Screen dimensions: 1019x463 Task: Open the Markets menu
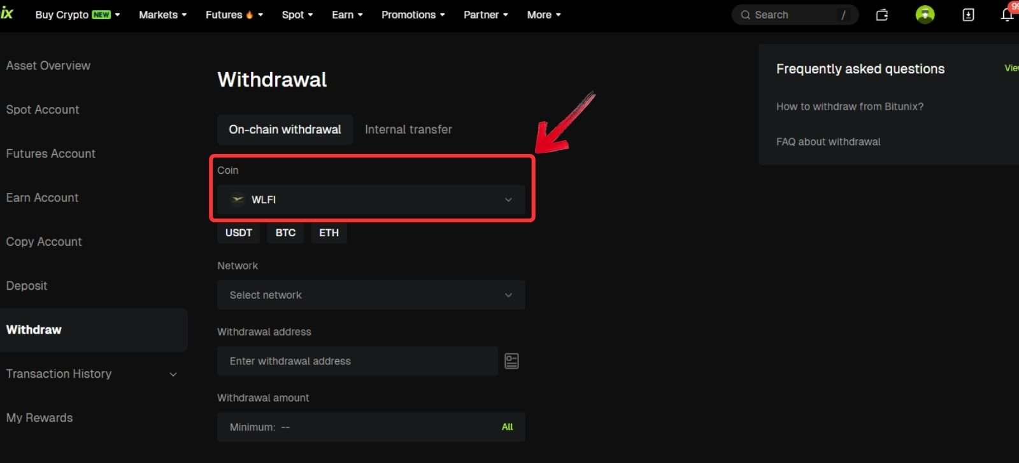tap(163, 15)
